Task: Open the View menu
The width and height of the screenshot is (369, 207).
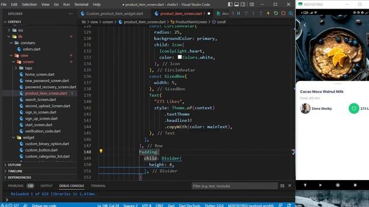Action: pos(46,4)
